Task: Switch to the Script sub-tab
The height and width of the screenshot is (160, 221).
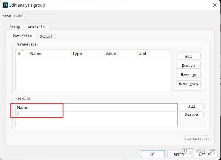Action: point(46,36)
